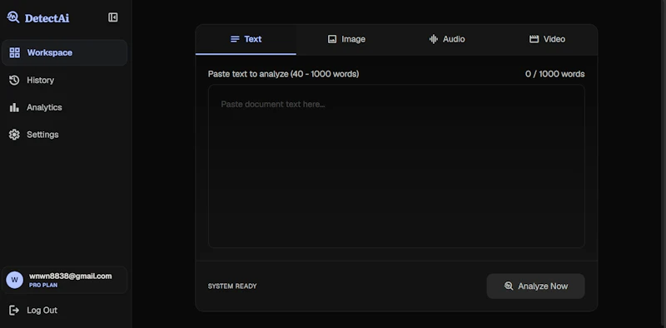Click the Analyze Now button

535,286
